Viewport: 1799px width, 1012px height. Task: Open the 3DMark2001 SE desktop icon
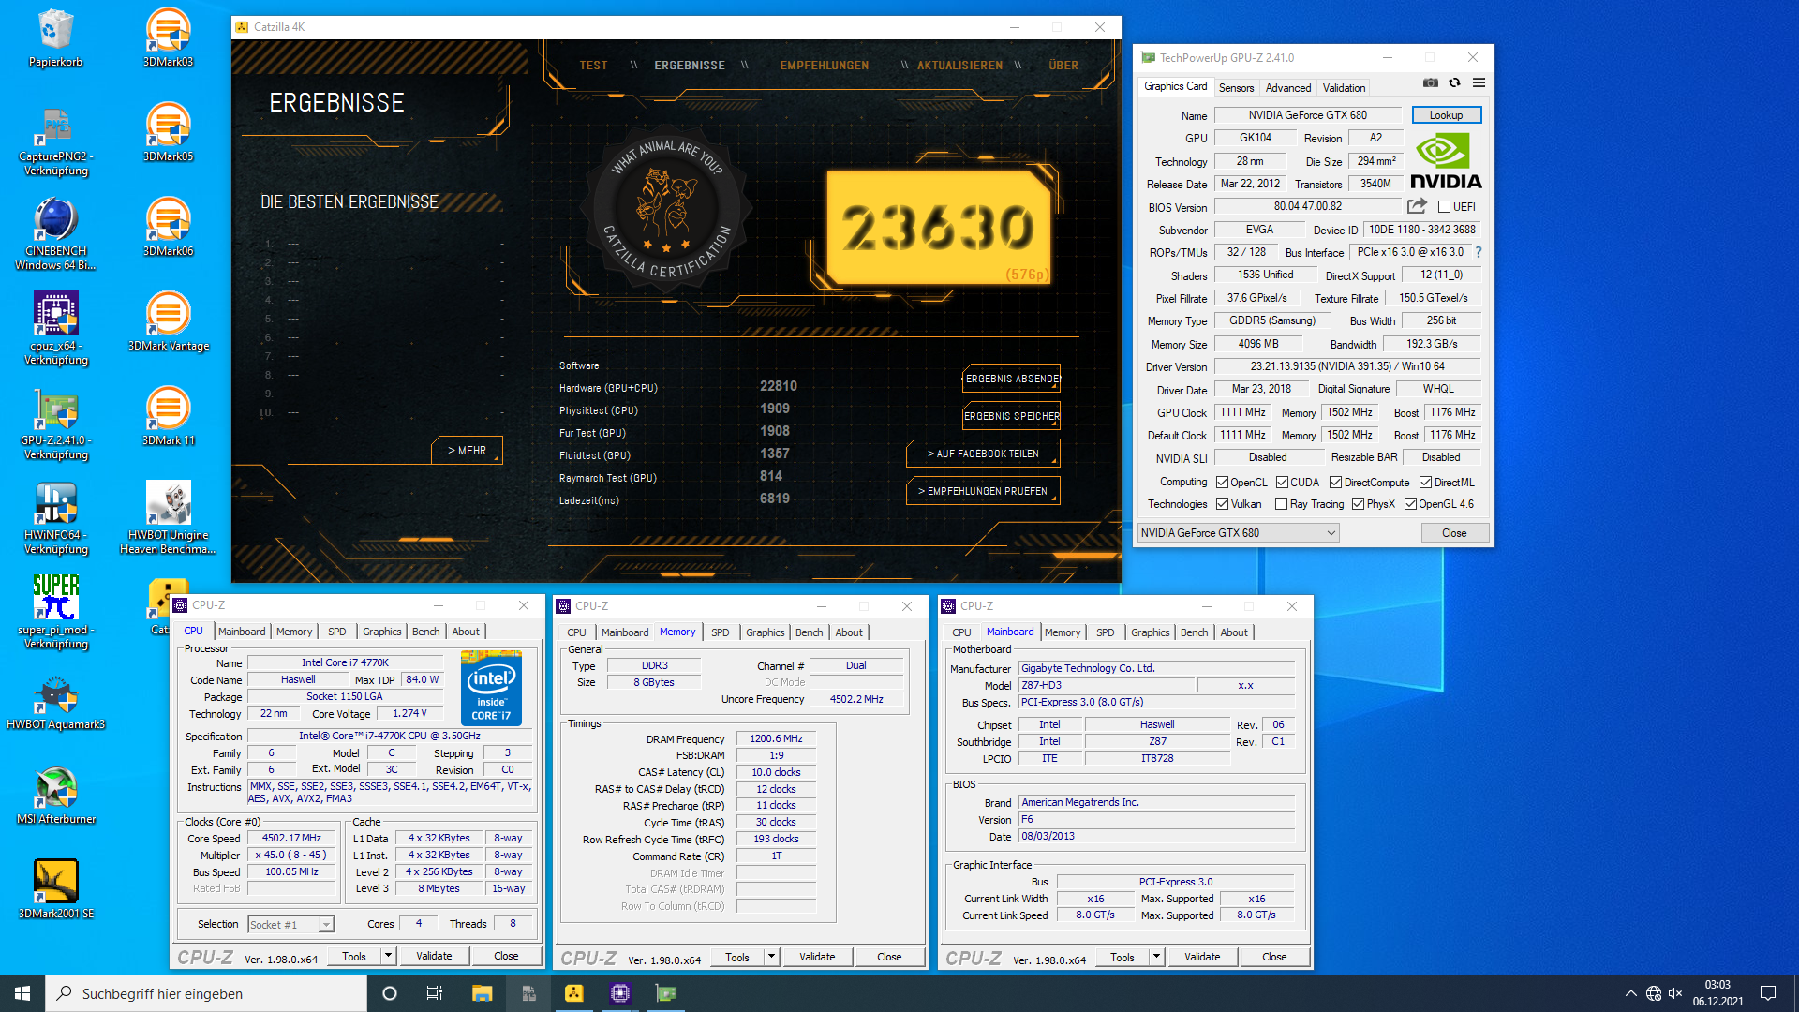pyautogui.click(x=55, y=889)
